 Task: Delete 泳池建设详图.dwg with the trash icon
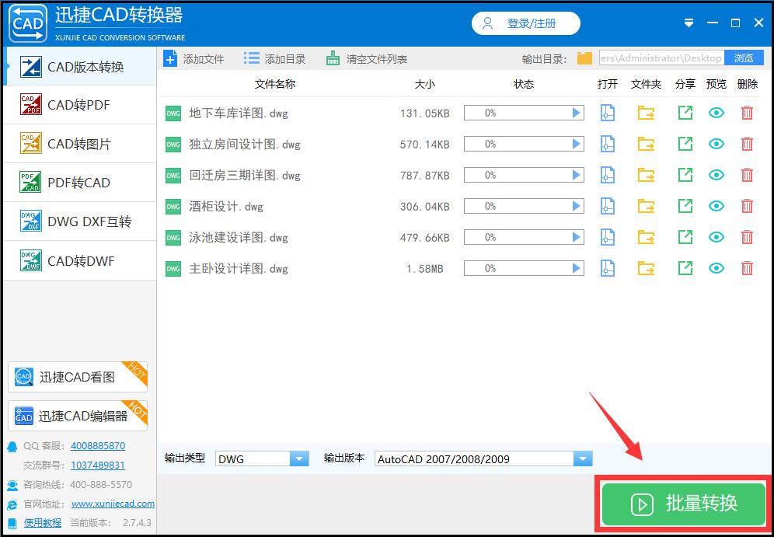[x=747, y=237]
